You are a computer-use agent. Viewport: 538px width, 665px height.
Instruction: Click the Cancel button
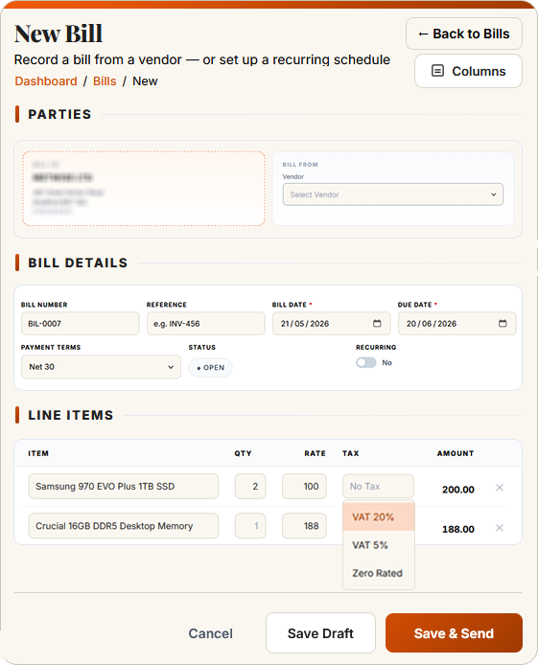(210, 633)
